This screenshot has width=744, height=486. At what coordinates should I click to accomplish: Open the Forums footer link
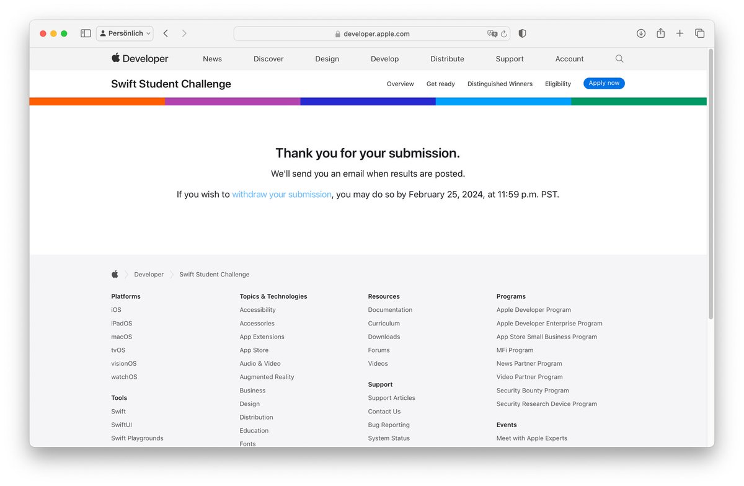[x=379, y=350]
